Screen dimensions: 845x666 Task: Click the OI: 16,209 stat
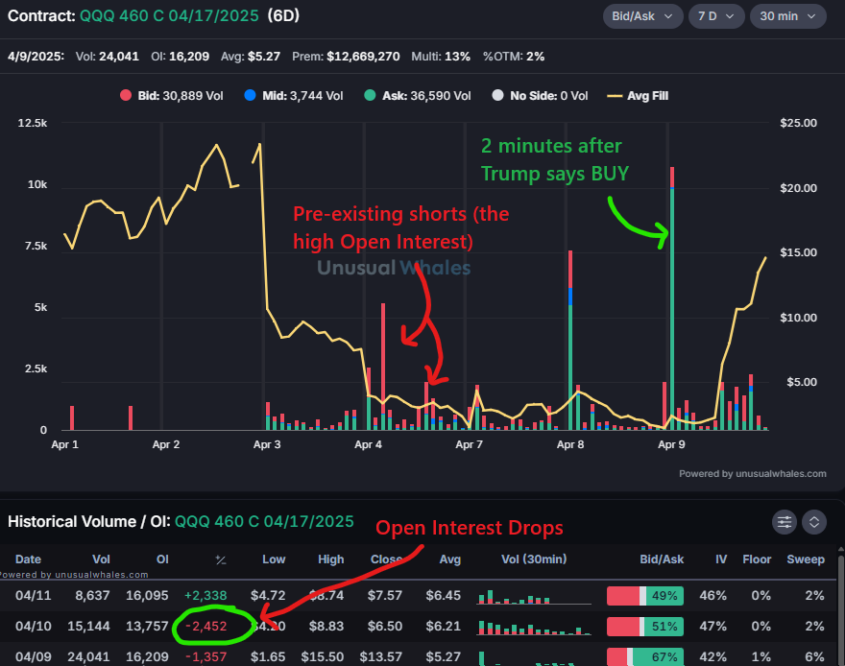[x=180, y=57]
